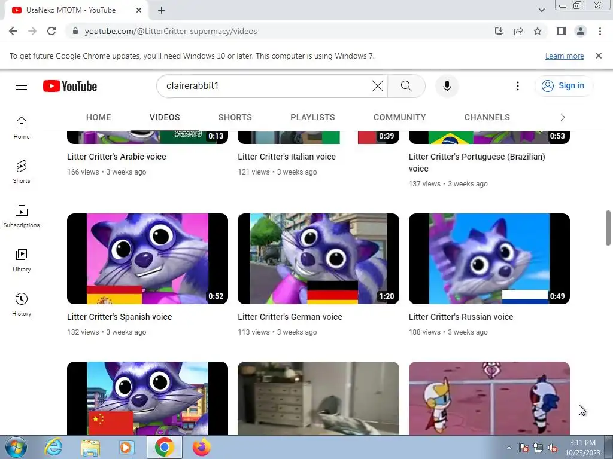The width and height of the screenshot is (613, 459).
Task: Open a new browser tab
Action: (x=162, y=11)
